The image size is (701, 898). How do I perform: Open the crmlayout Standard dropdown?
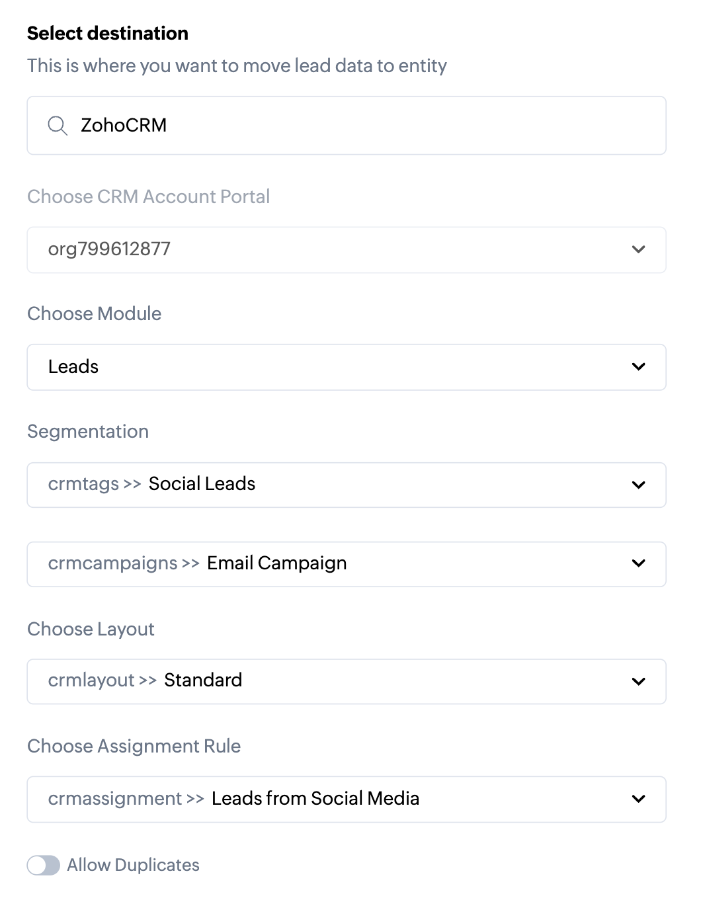coord(331,681)
